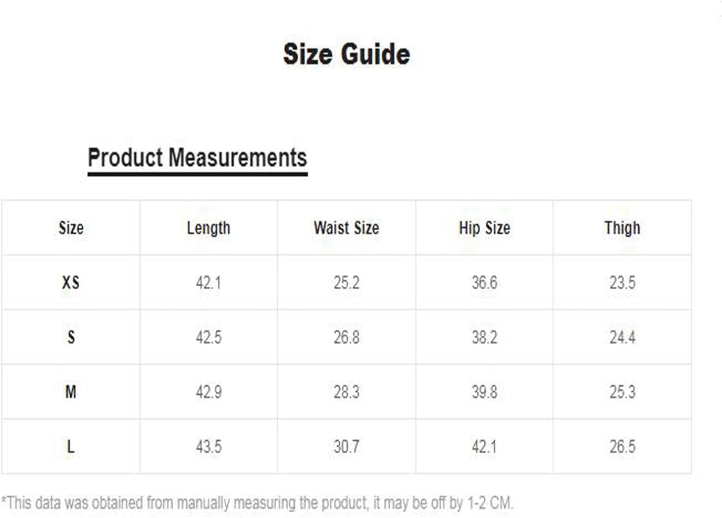Screen dimensions: 722x518
Task: Select the Product Measurements heading
Action: point(197,158)
